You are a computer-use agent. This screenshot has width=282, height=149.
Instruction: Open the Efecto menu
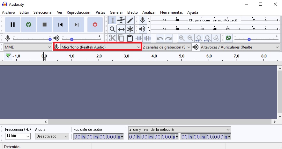133,12
